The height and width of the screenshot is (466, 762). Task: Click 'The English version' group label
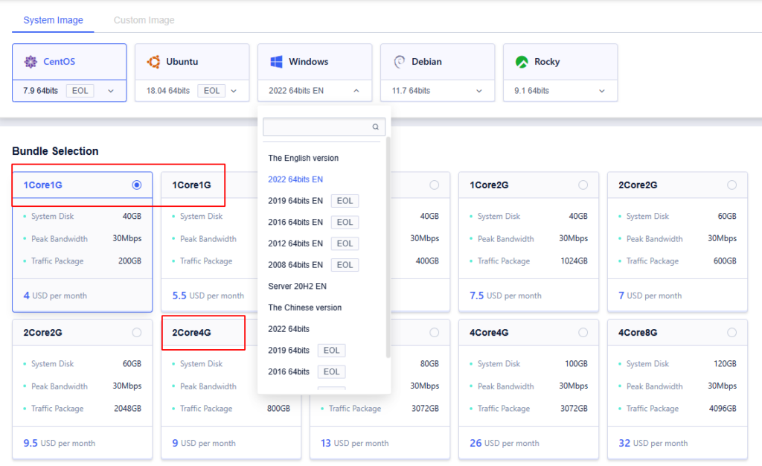coord(304,158)
